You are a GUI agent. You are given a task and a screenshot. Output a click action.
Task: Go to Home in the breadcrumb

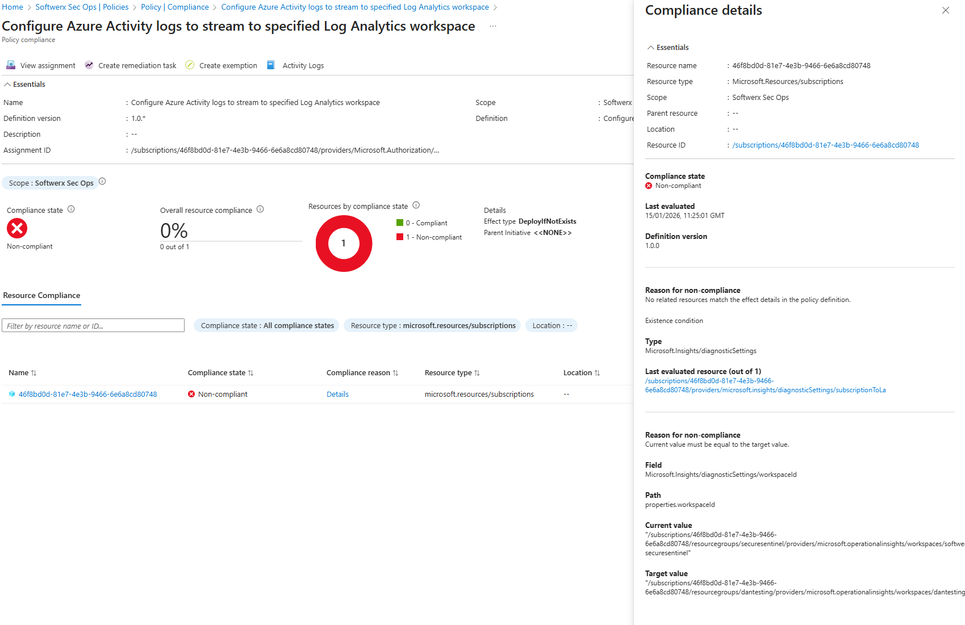pos(12,7)
